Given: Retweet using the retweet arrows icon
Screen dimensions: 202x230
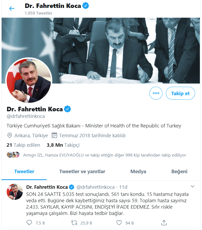Looking at the screenshot, I should pos(74,223).
